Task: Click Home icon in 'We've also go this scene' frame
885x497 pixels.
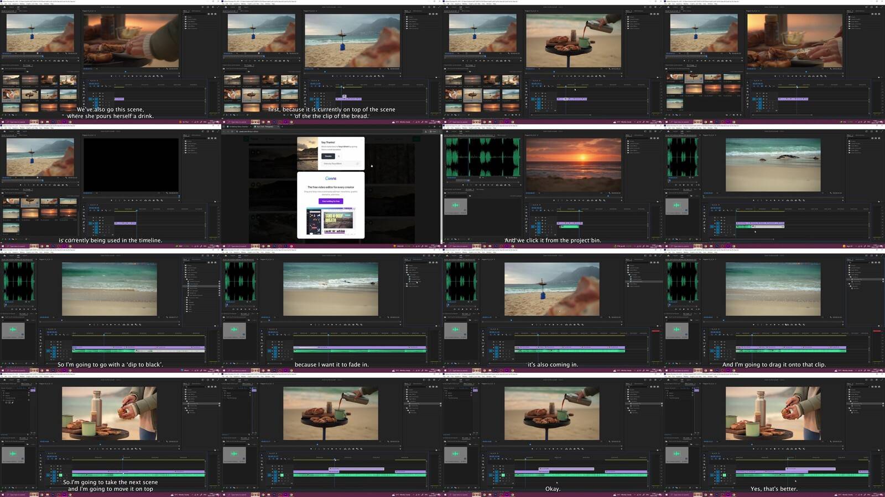Action: coord(4,7)
